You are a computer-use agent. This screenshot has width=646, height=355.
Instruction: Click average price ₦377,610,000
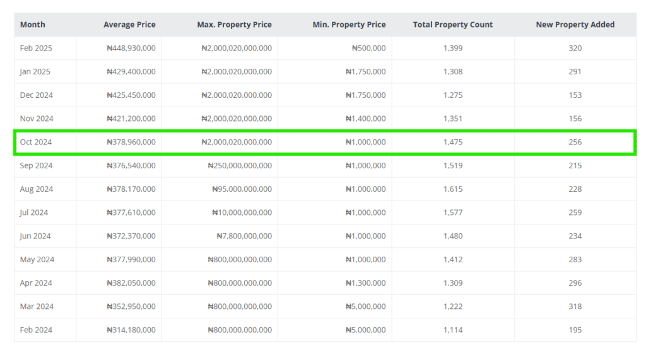click(x=131, y=212)
